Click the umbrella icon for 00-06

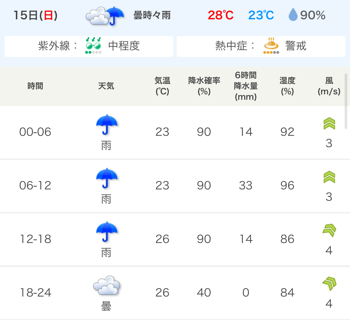pos(107,125)
